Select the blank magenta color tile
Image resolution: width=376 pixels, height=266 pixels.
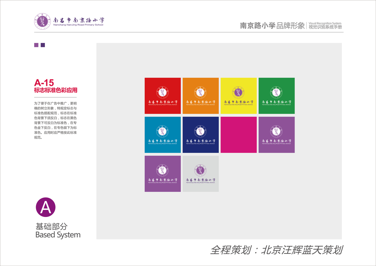tap(239, 135)
